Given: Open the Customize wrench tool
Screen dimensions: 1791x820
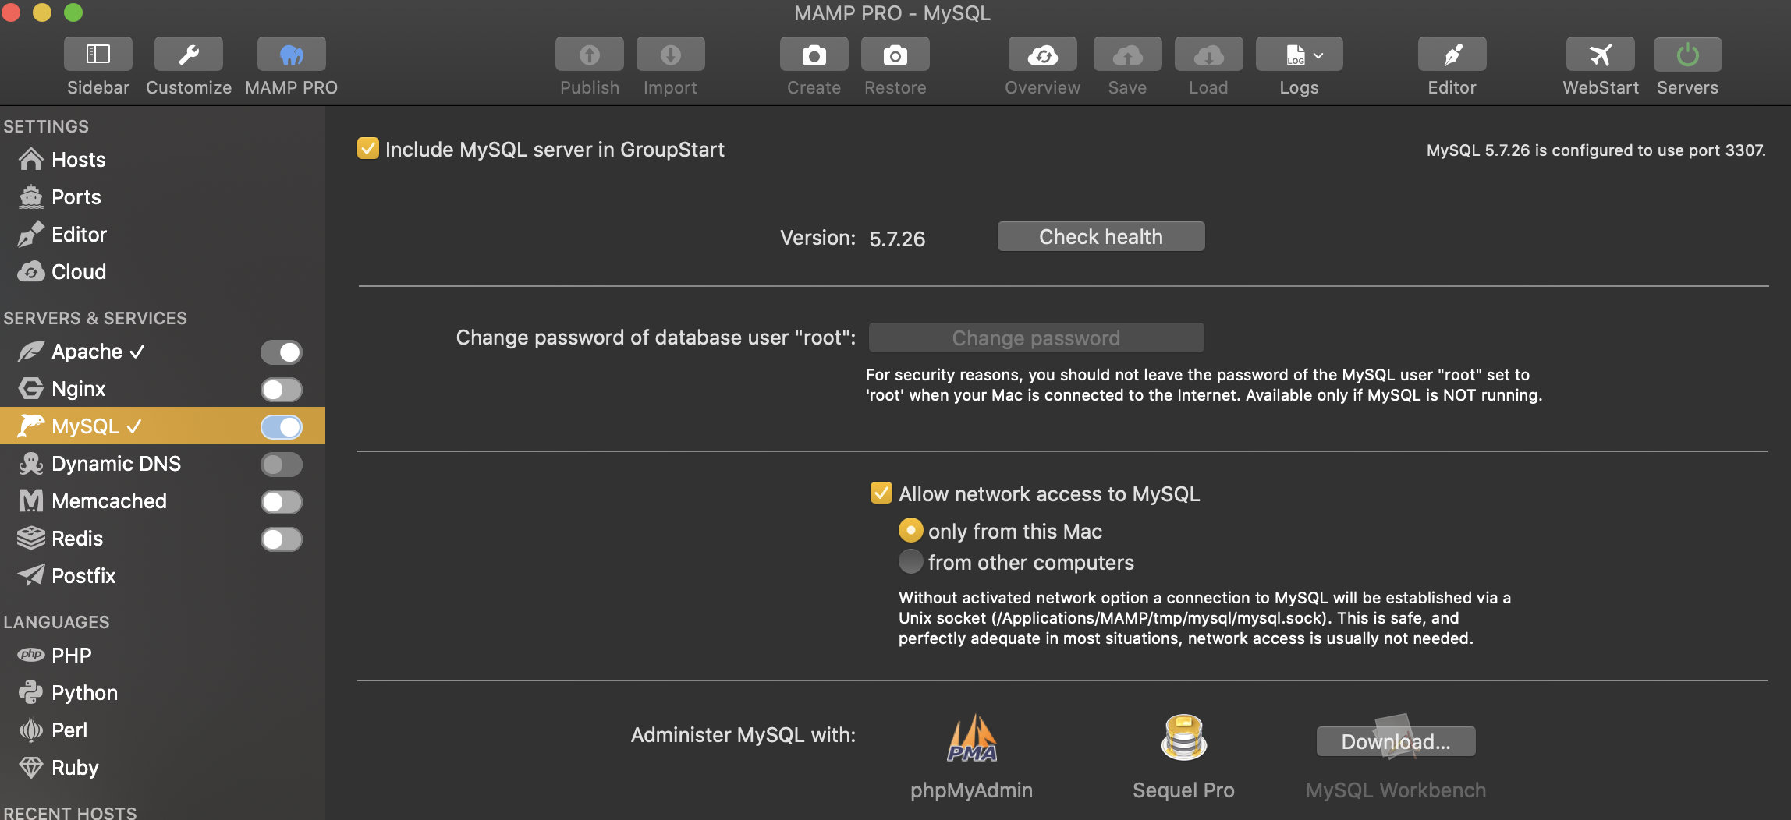Looking at the screenshot, I should click(189, 55).
